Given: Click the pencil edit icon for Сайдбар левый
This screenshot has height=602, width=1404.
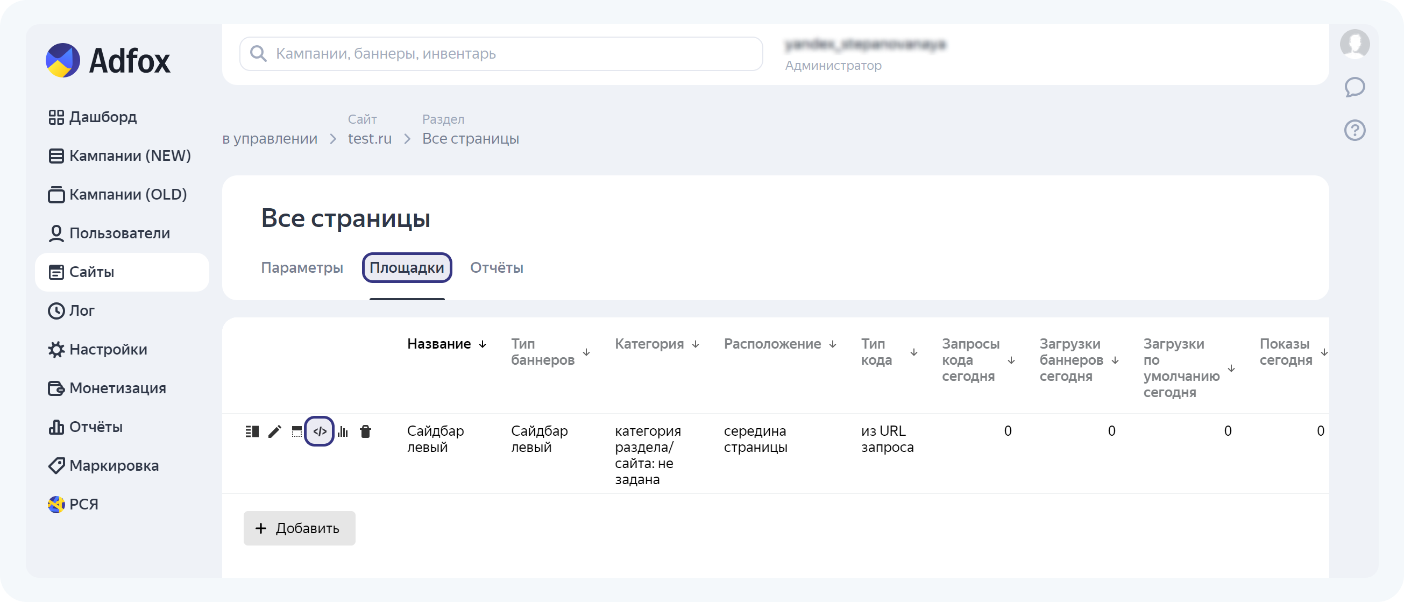Looking at the screenshot, I should [x=275, y=431].
